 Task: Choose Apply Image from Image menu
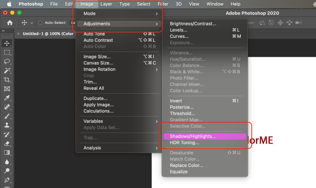120,105
